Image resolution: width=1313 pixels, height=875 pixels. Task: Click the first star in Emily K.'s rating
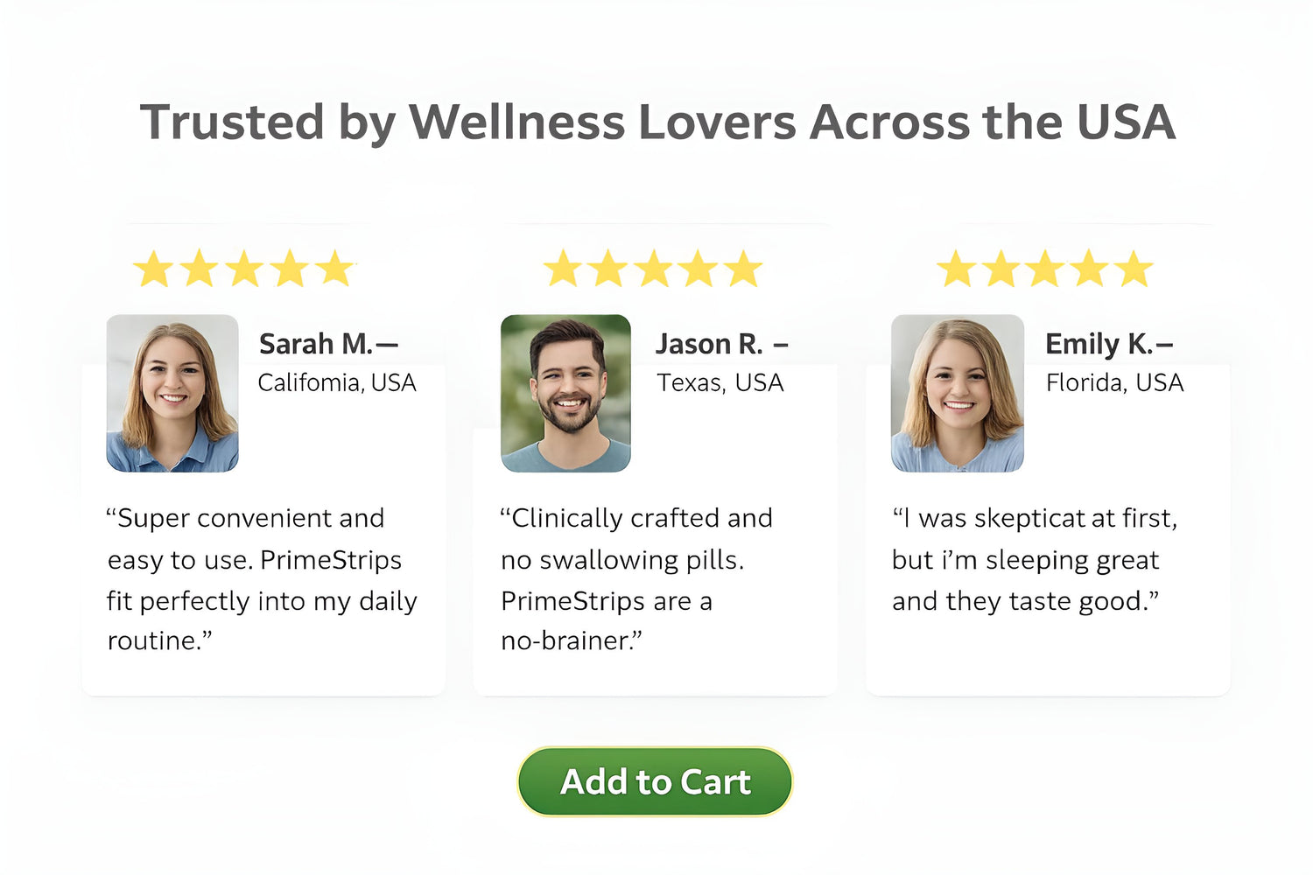point(956,269)
